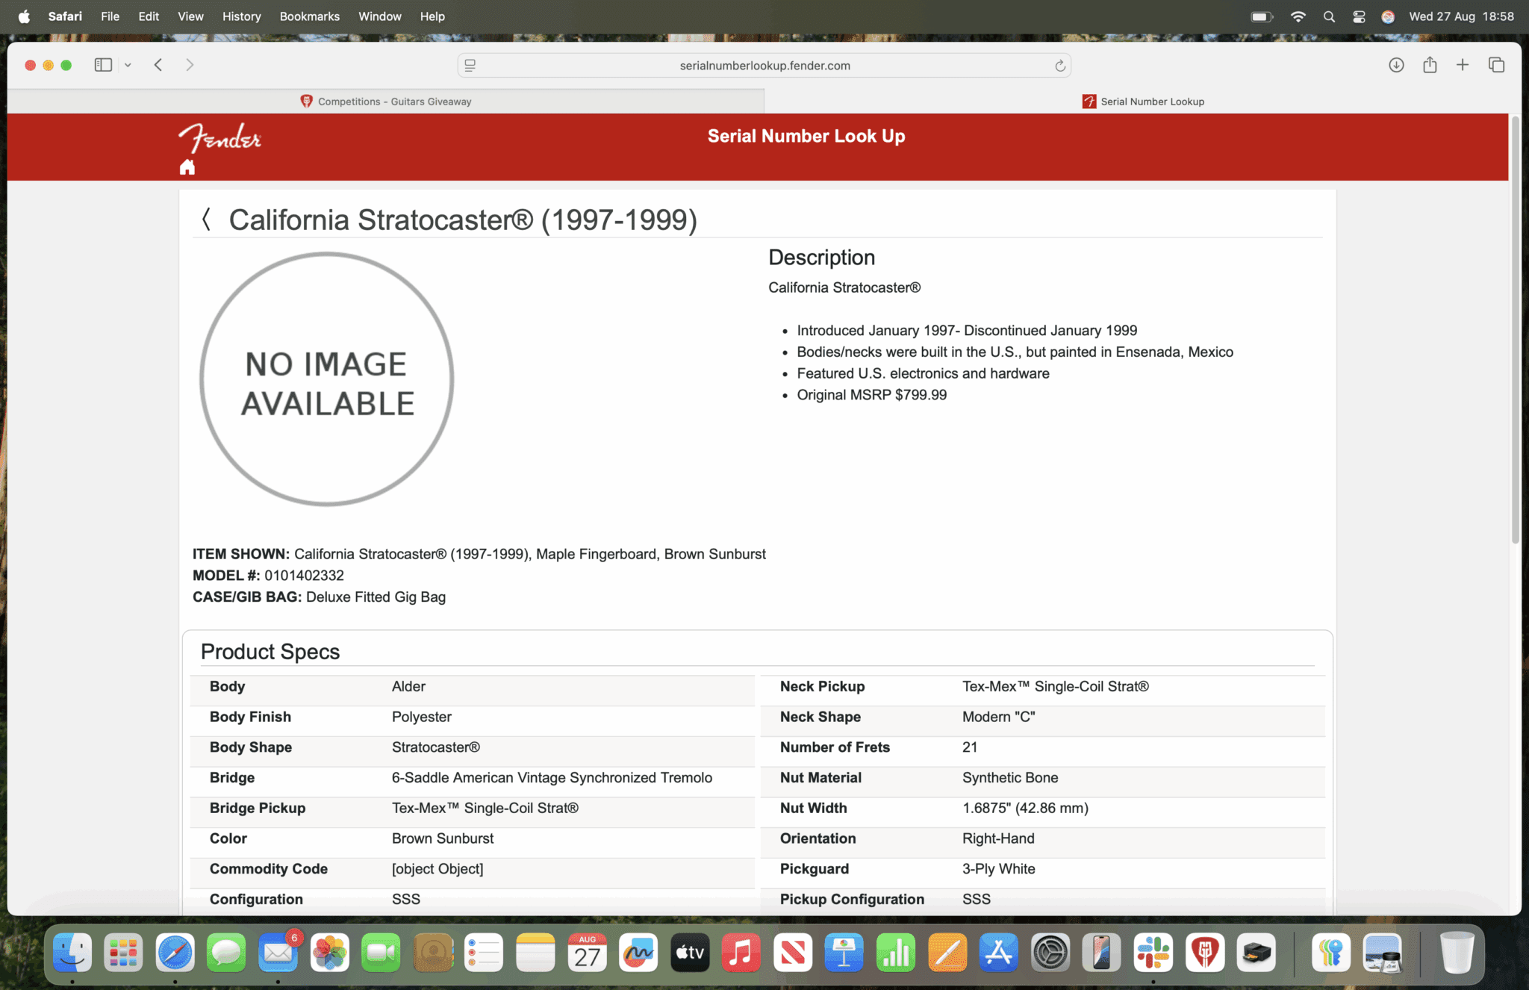
Task: Click the Brown Sunburst color value
Action: pyautogui.click(x=443, y=838)
